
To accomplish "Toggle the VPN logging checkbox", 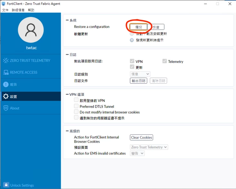I will pos(132,61).
